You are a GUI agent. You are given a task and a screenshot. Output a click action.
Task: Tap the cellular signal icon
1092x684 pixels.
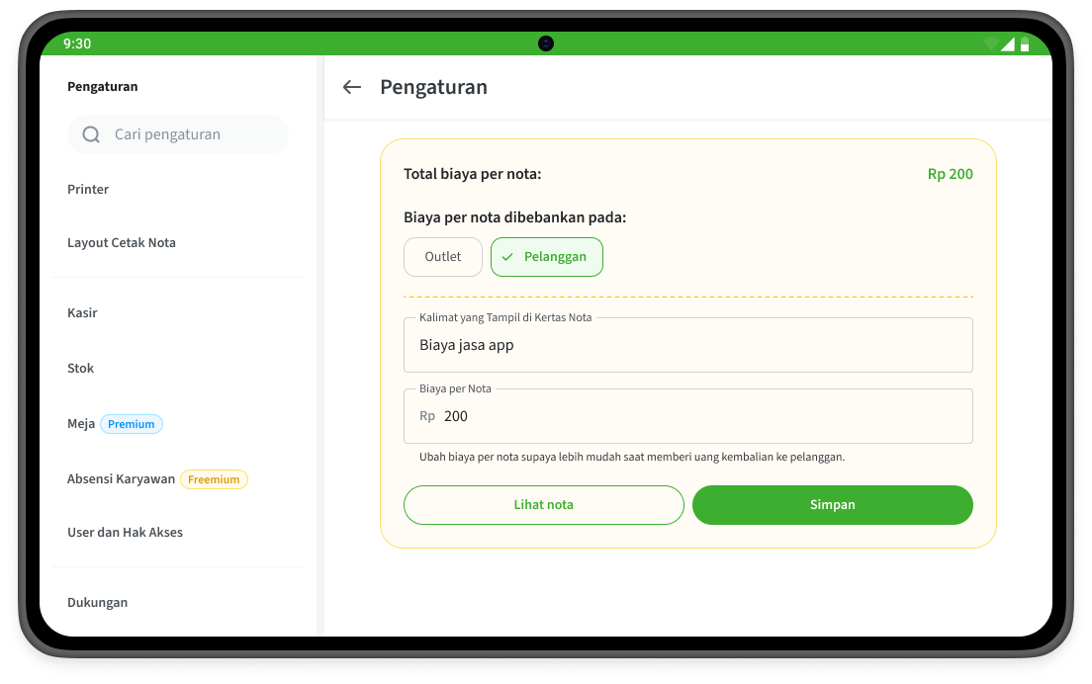click(1008, 44)
